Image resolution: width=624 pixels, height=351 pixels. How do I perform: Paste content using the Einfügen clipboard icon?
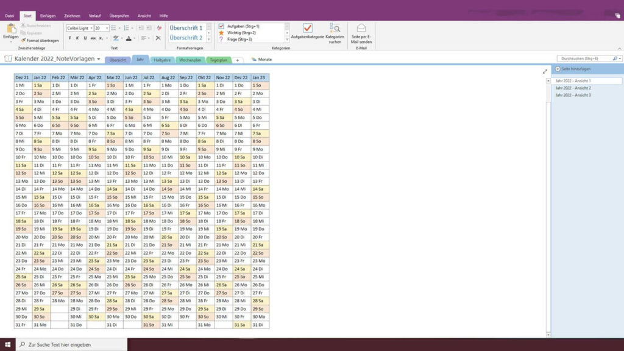12,28
